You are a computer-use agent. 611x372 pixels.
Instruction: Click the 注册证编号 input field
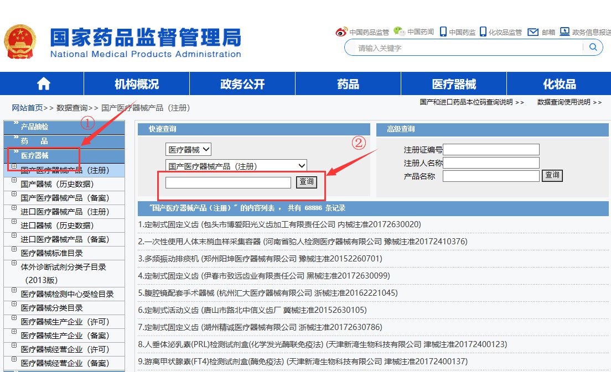[x=491, y=150]
